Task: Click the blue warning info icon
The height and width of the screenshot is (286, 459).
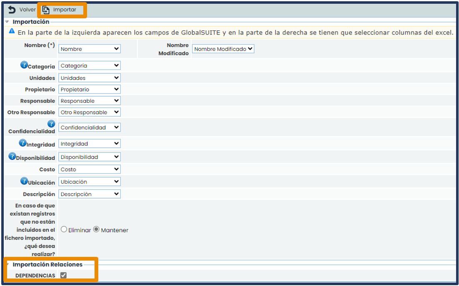Action: pyautogui.click(x=12, y=31)
